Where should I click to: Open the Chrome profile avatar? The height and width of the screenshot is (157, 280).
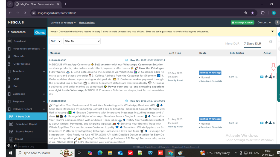(273, 13)
